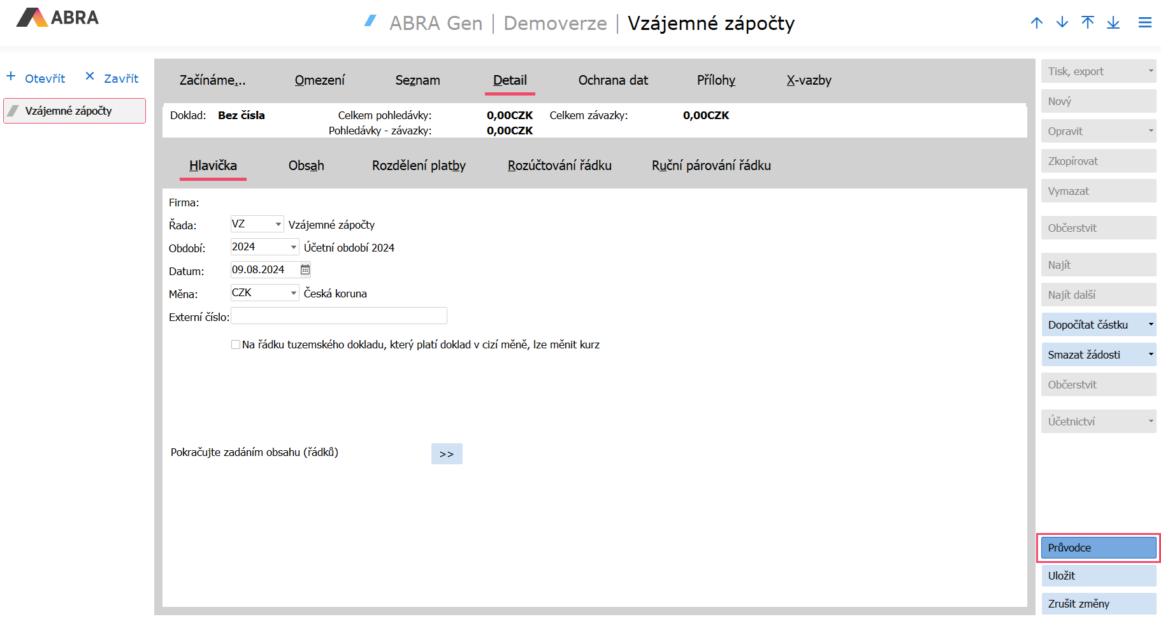The image size is (1161, 619).
Task: Jump to first record arrow icon
Action: click(1088, 23)
